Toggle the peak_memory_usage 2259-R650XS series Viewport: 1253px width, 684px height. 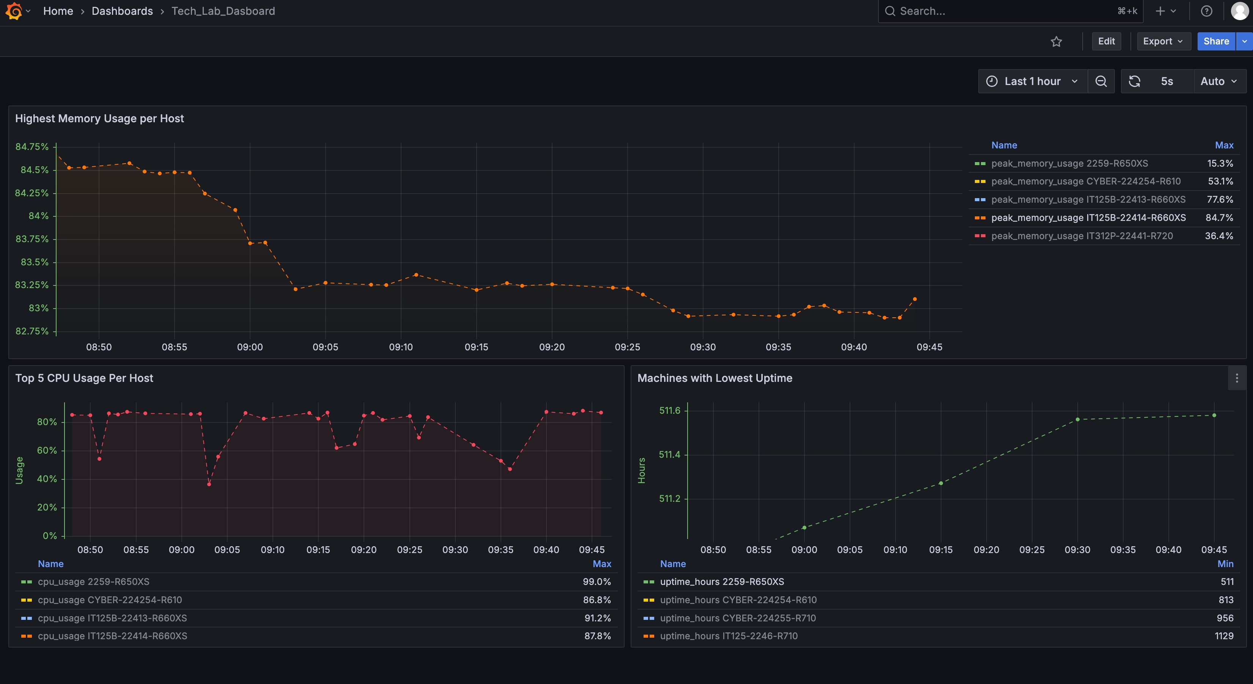pos(1070,164)
